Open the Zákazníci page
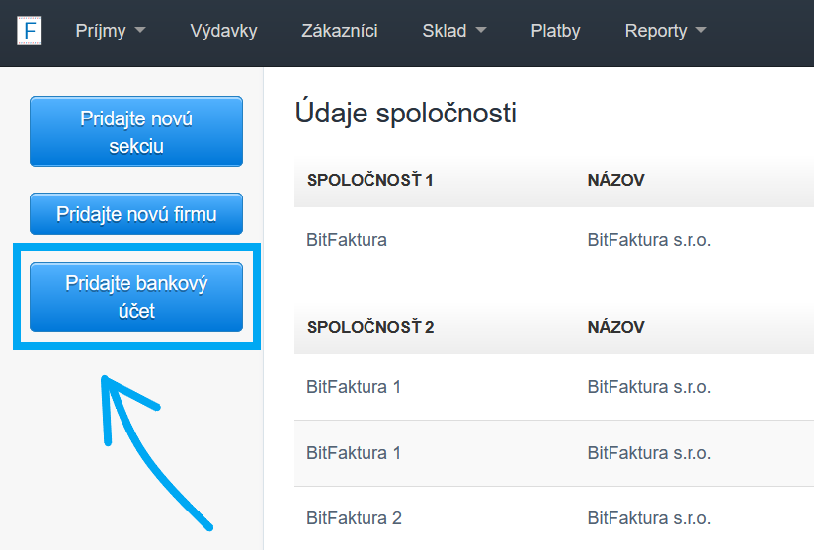Screen dimensions: 814x550 click(340, 31)
